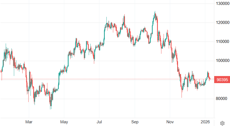This screenshot has width=230, height=126.
Task: Select the 120000 price axis label
Action: [x=222, y=23]
